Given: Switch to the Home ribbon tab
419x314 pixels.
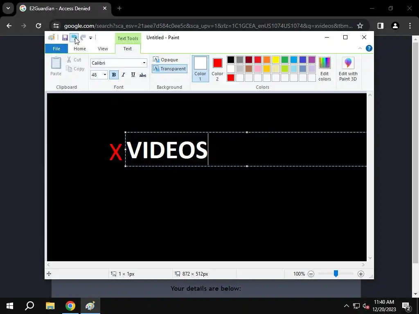Looking at the screenshot, I should tap(80, 49).
